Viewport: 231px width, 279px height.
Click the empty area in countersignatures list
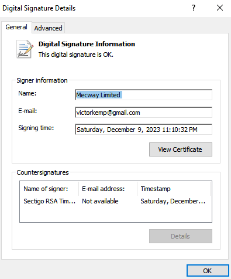(116, 214)
